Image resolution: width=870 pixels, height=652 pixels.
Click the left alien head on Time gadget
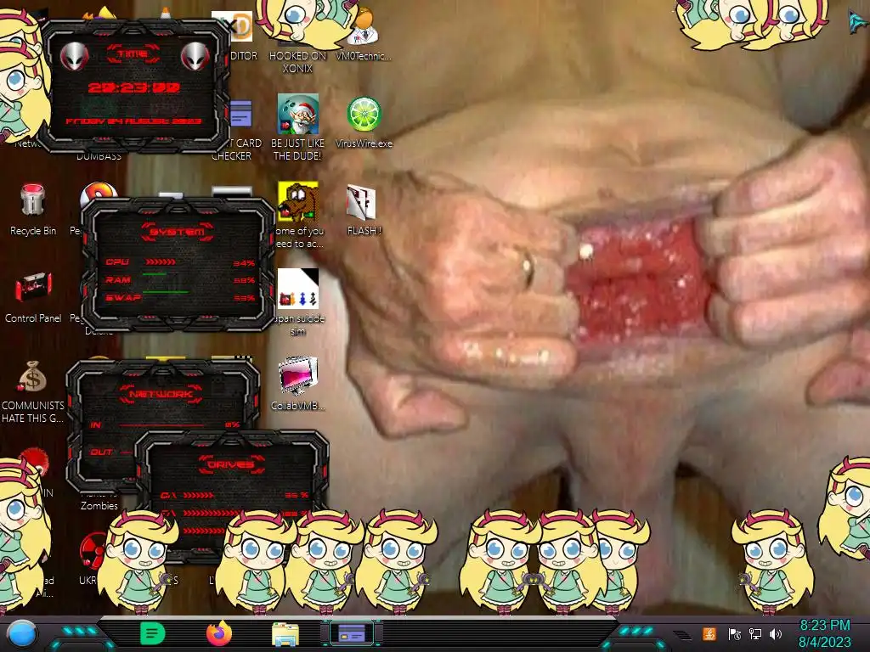75,55
